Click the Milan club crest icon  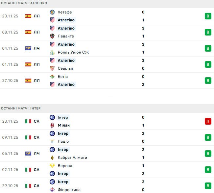[x=52, y=125]
